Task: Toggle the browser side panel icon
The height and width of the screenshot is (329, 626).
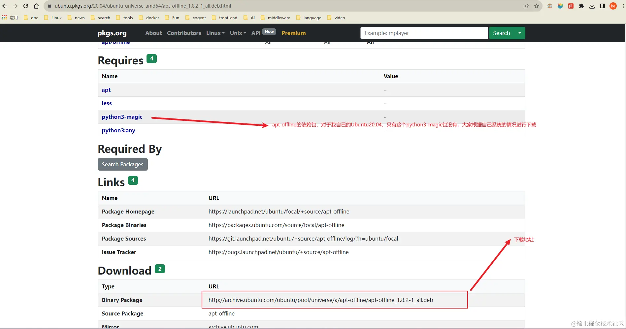Action: [x=603, y=6]
